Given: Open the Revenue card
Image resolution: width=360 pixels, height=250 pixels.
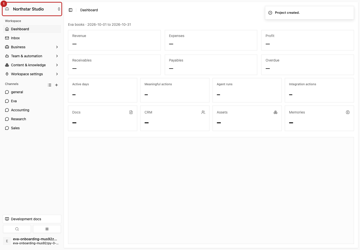Looking at the screenshot, I should [114, 40].
